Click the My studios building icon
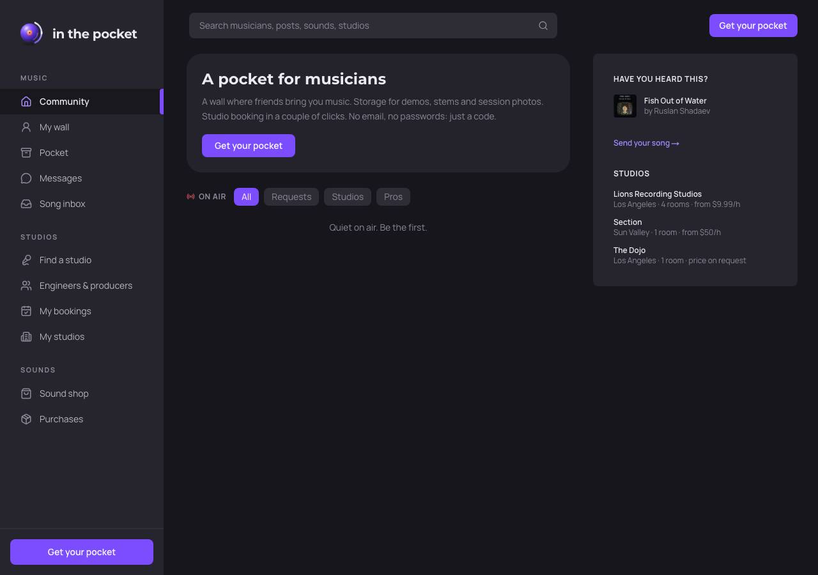The height and width of the screenshot is (575, 818). 26,337
